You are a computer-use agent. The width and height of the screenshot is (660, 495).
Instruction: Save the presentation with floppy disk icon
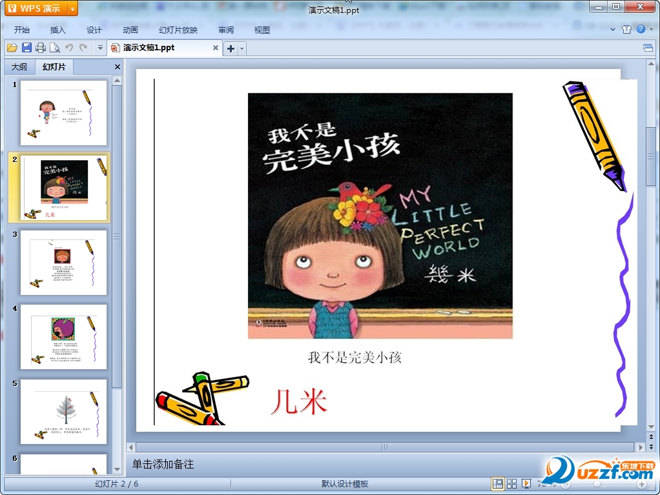point(26,48)
